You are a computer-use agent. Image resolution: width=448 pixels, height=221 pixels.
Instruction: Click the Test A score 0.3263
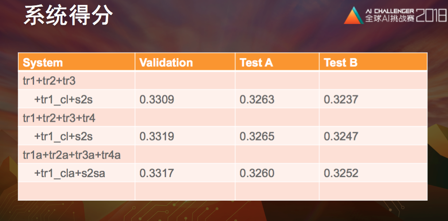[x=257, y=100]
